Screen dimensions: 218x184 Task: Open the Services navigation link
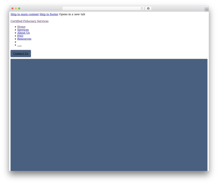[x=23, y=30]
